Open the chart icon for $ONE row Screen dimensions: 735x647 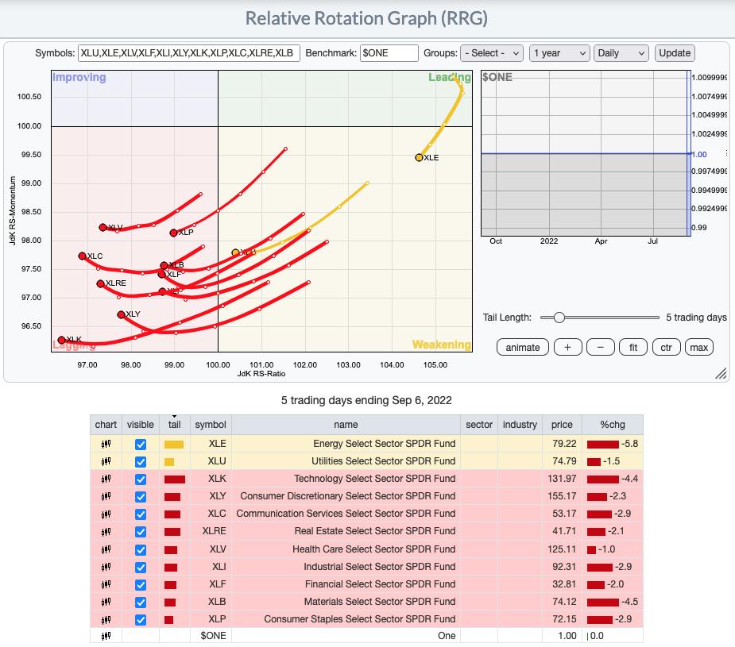coord(106,636)
